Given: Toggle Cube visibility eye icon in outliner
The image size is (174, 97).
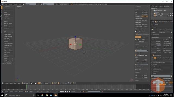Looking at the screenshot, I should coord(169,16).
